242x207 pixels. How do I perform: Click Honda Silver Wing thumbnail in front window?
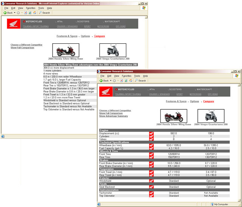(x=174, y=116)
